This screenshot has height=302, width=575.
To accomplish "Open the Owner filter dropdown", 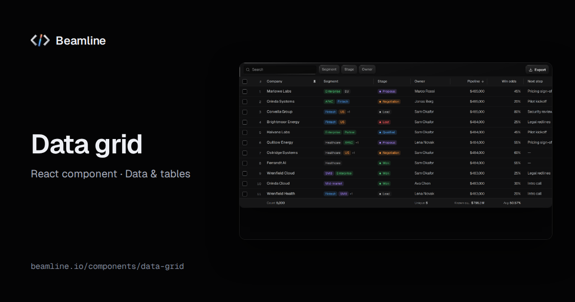I will [x=367, y=70].
